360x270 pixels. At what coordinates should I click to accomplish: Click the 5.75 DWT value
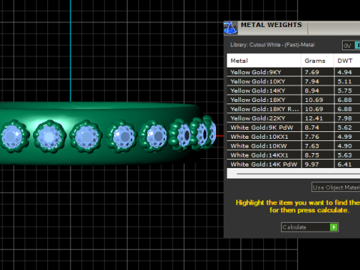[345, 91]
